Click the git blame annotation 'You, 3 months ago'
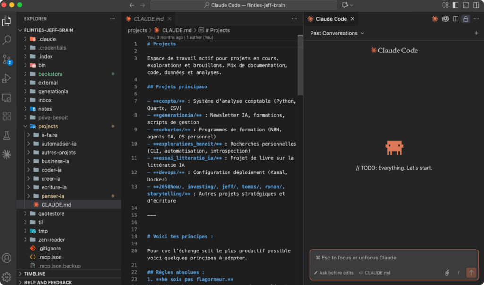484x285 pixels. [x=165, y=37]
